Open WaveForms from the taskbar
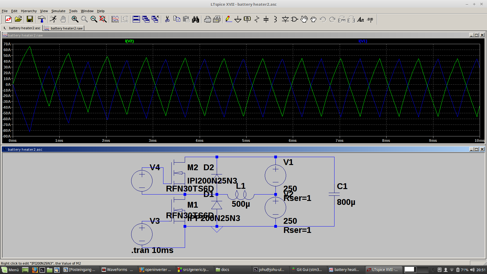 click(117, 270)
